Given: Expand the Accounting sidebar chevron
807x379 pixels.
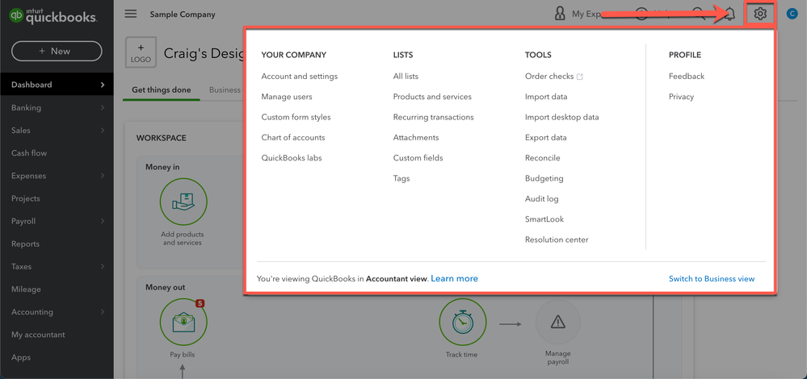Looking at the screenshot, I should tap(103, 312).
